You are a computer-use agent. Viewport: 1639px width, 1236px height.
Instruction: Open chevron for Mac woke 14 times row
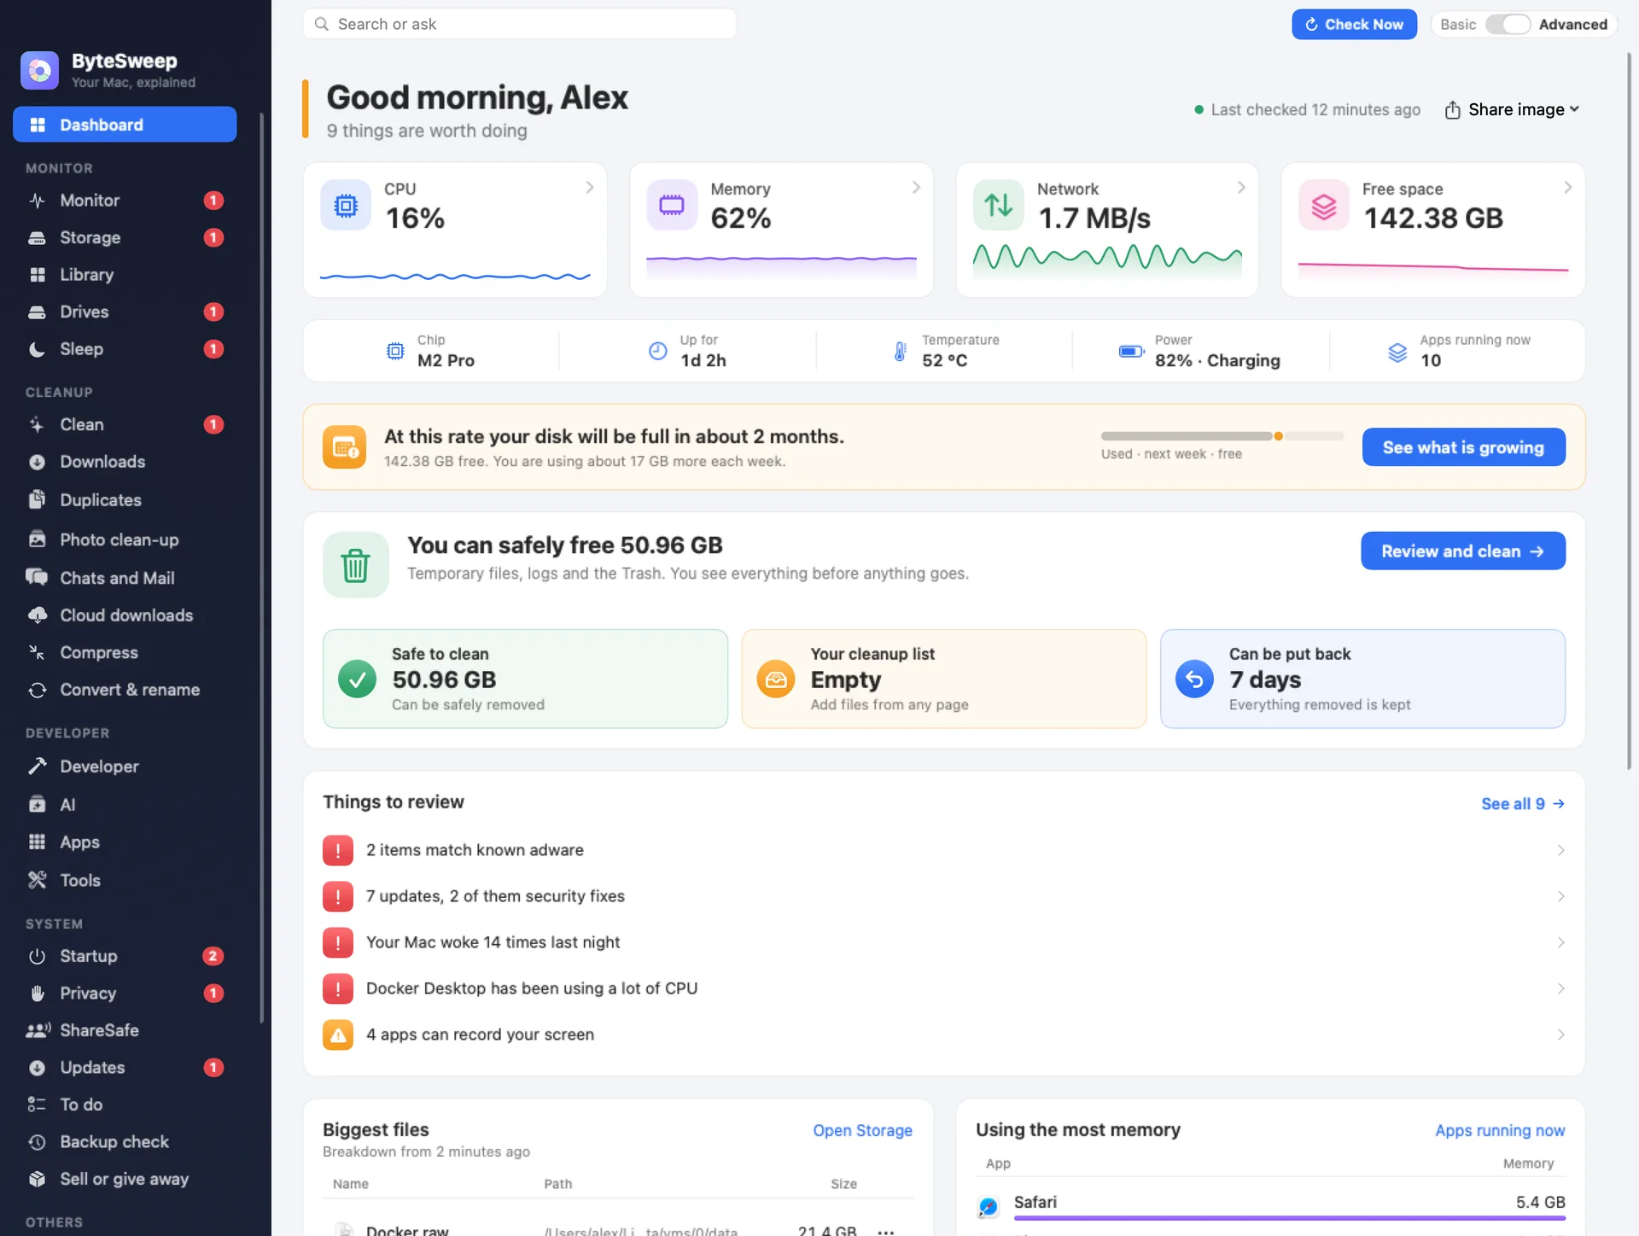[x=1560, y=942]
